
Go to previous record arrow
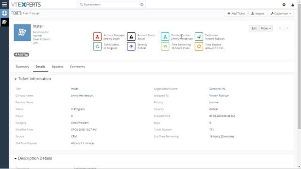coord(280,28)
